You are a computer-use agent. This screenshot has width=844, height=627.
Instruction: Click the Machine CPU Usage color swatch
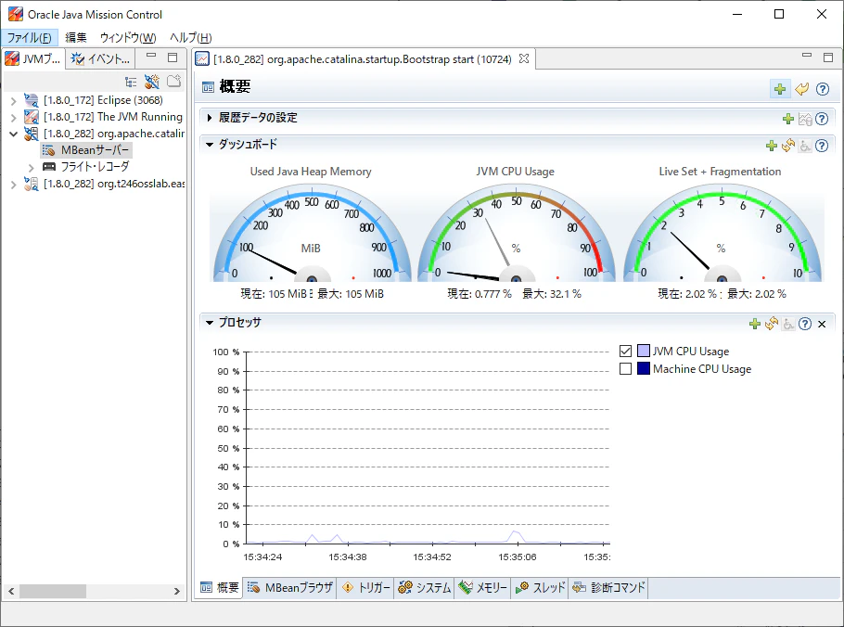click(x=644, y=368)
